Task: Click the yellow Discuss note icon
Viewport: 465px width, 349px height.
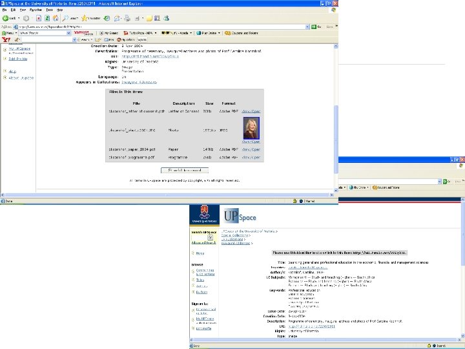Action: (x=149, y=18)
